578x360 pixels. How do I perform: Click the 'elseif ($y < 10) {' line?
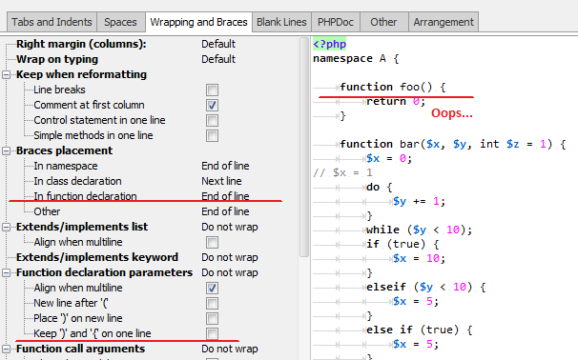[x=425, y=287]
